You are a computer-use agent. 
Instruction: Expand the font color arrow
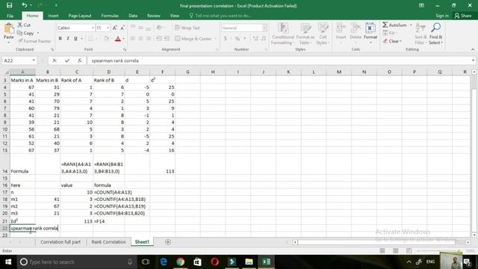tap(124, 39)
